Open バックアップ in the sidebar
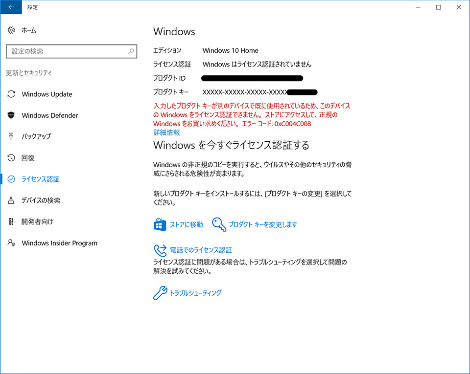 pyautogui.click(x=36, y=136)
